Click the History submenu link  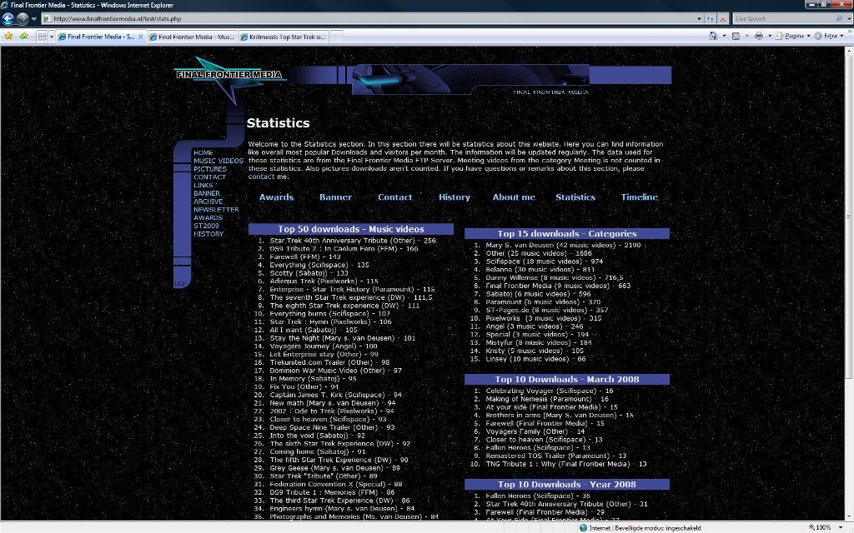click(x=455, y=197)
